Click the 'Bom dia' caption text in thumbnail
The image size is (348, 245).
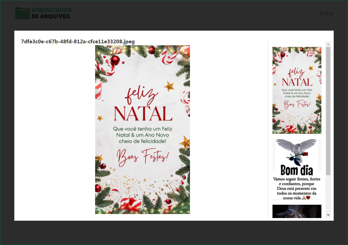(297, 170)
